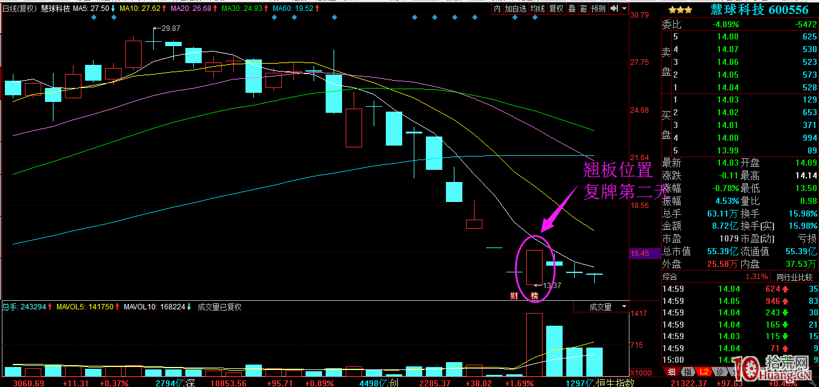Click the 成交量已复权 label
819x387 pixels.
(219, 307)
